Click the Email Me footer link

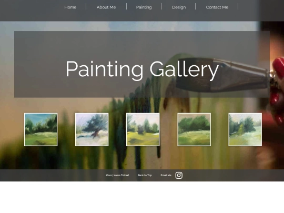(x=166, y=175)
